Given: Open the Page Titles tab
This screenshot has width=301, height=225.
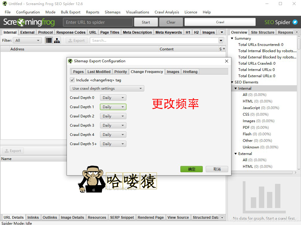Looking at the screenshot, I should (110, 32).
